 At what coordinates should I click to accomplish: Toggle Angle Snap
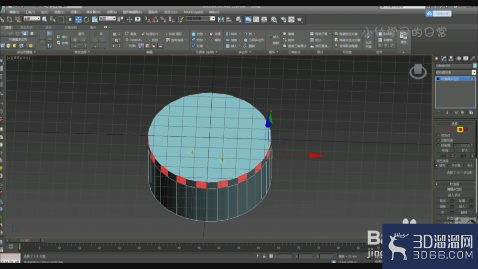[x=155, y=20]
